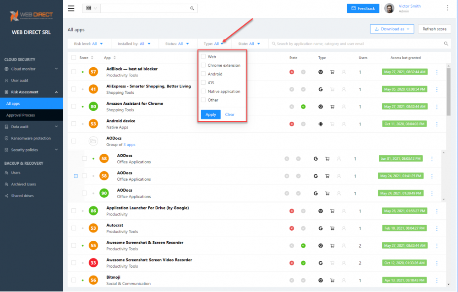Screen dimensions: 458x292
Task: Select All apps in the sidebar
Action: (x=31, y=103)
